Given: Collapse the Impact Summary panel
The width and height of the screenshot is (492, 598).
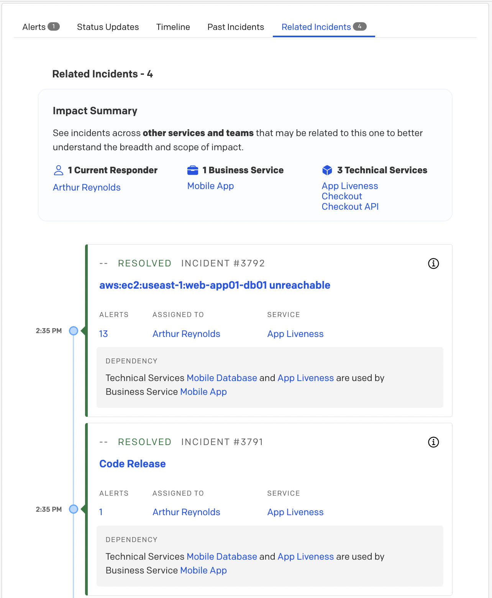Looking at the screenshot, I should coord(95,111).
